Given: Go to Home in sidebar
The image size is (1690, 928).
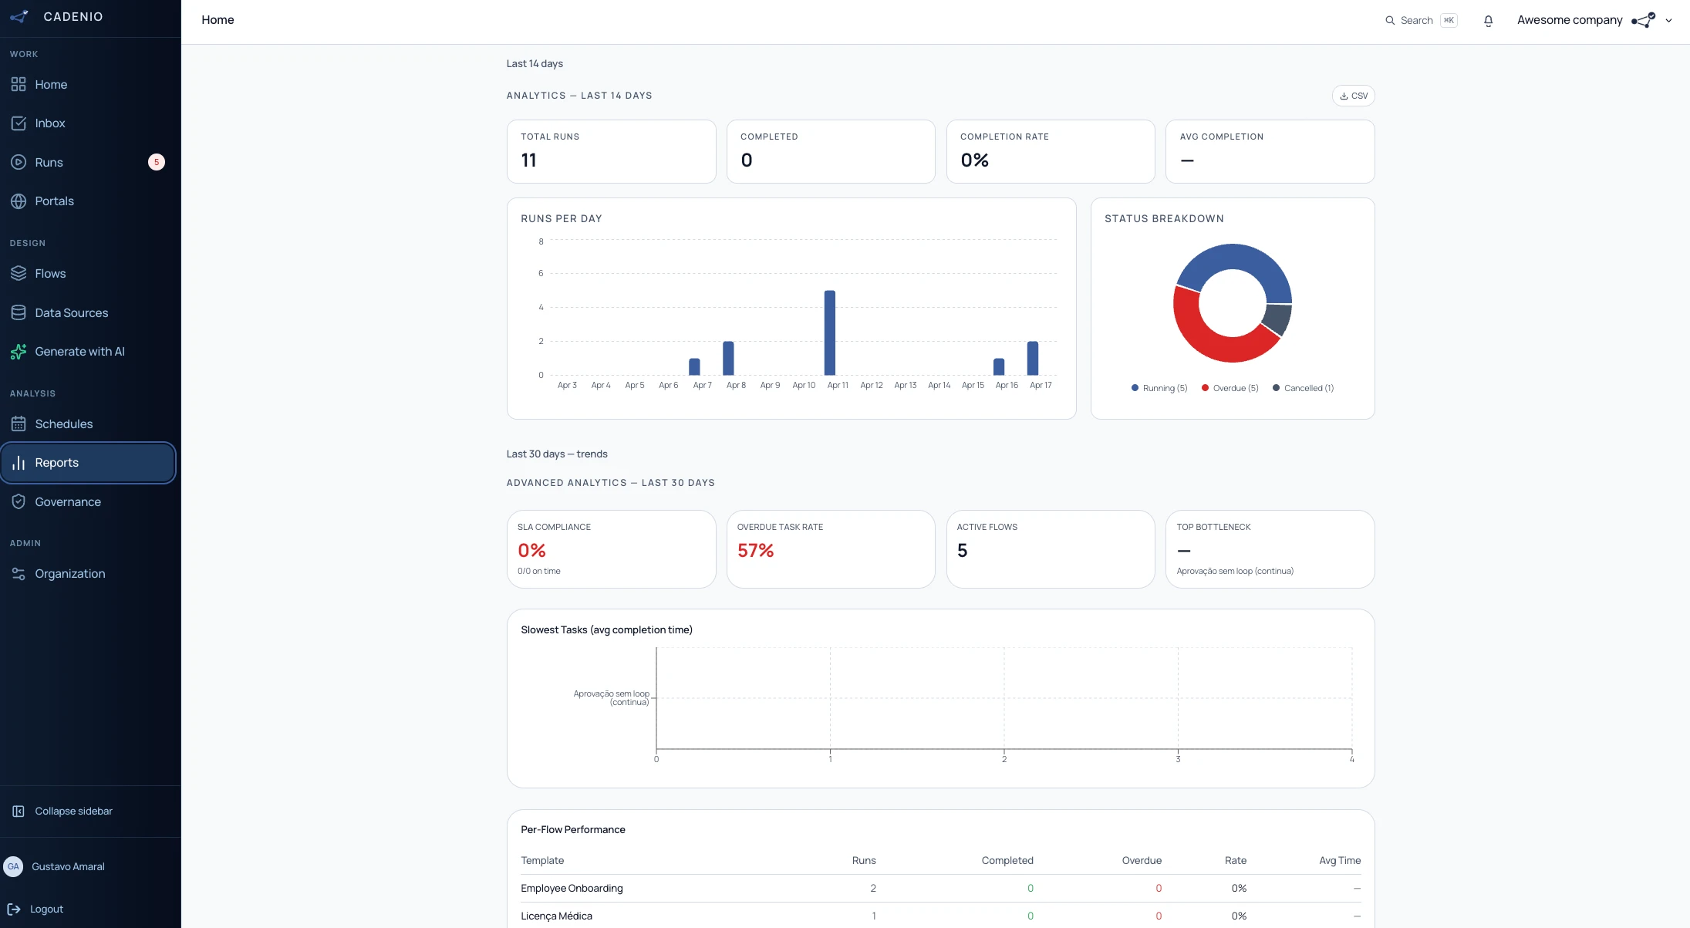Looking at the screenshot, I should click(x=51, y=85).
